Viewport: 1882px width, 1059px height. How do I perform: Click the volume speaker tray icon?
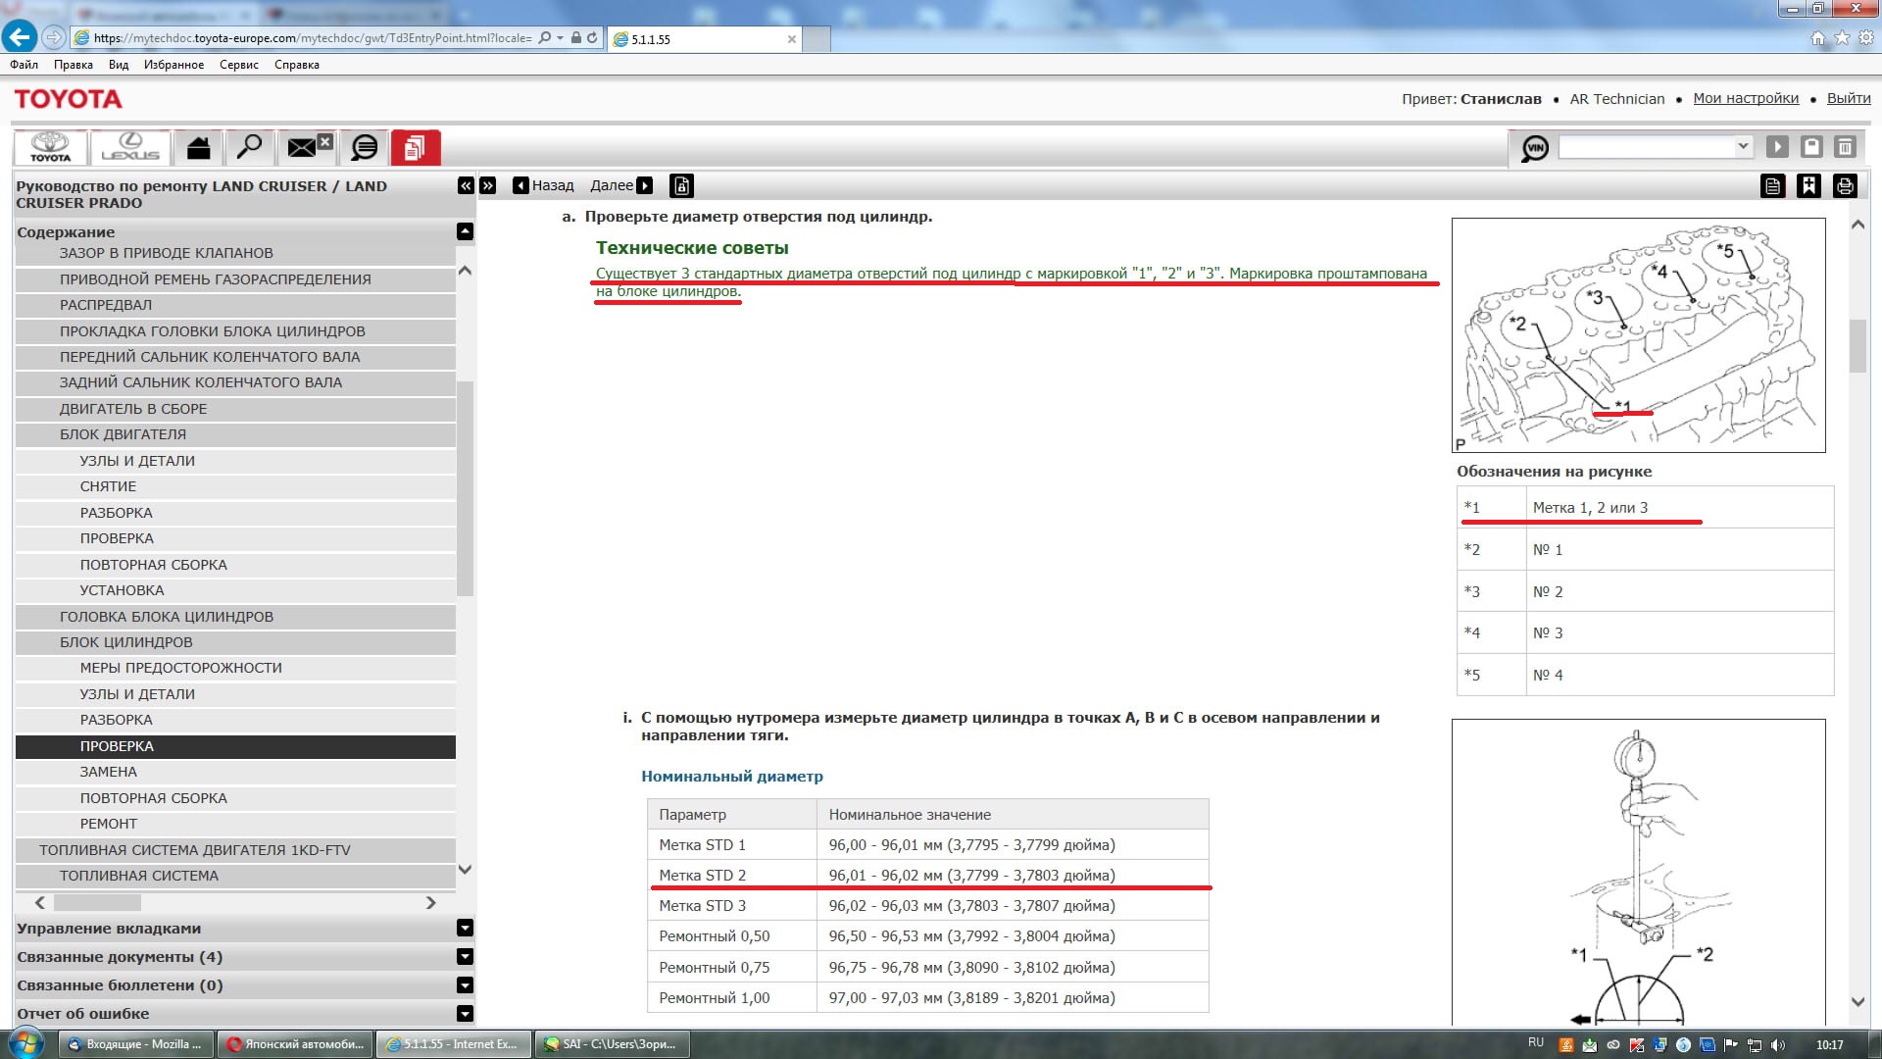(x=1778, y=1045)
